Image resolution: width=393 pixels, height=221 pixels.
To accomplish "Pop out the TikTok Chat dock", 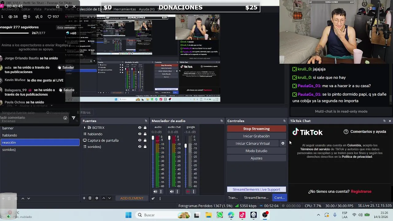I will point(384,121).
